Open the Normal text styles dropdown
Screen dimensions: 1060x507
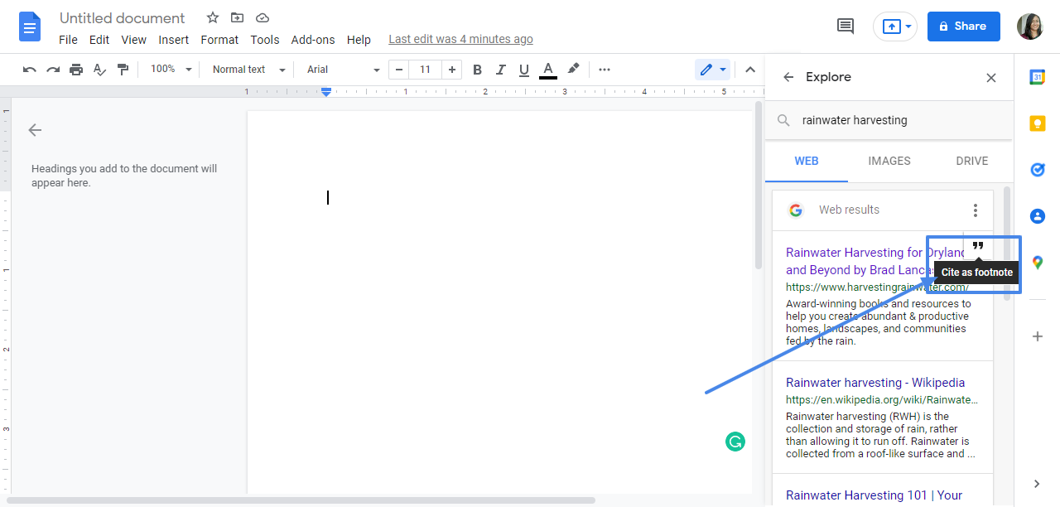[248, 70]
